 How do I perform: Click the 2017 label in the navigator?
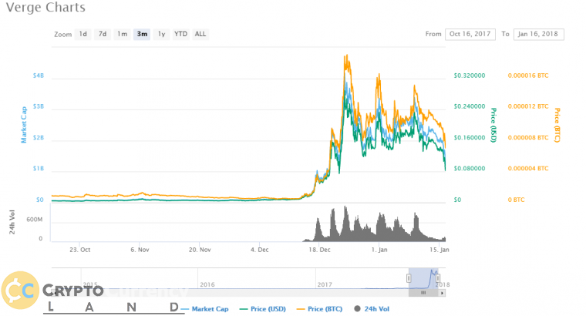(325, 284)
